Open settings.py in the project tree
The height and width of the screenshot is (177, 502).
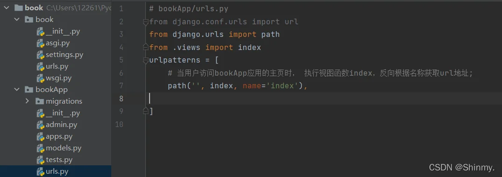[x=65, y=55]
